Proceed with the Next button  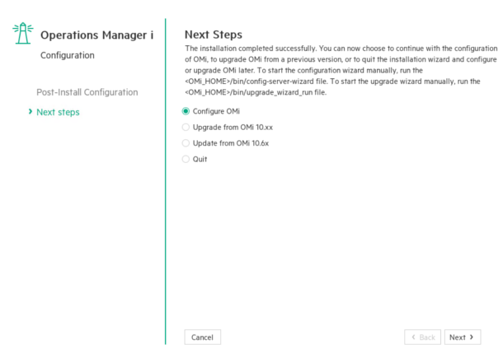pos(463,337)
